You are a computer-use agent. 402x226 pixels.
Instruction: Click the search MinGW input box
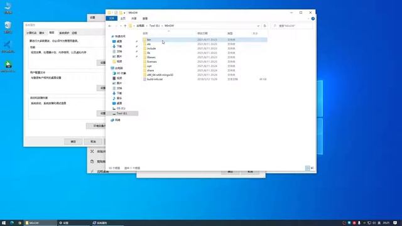click(291, 26)
